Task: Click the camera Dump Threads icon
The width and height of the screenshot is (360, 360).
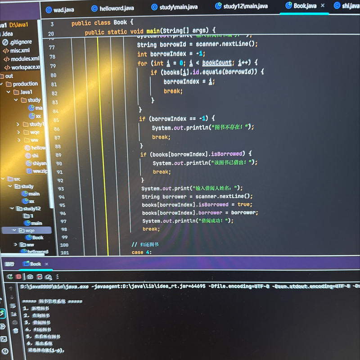Action: [30, 277]
